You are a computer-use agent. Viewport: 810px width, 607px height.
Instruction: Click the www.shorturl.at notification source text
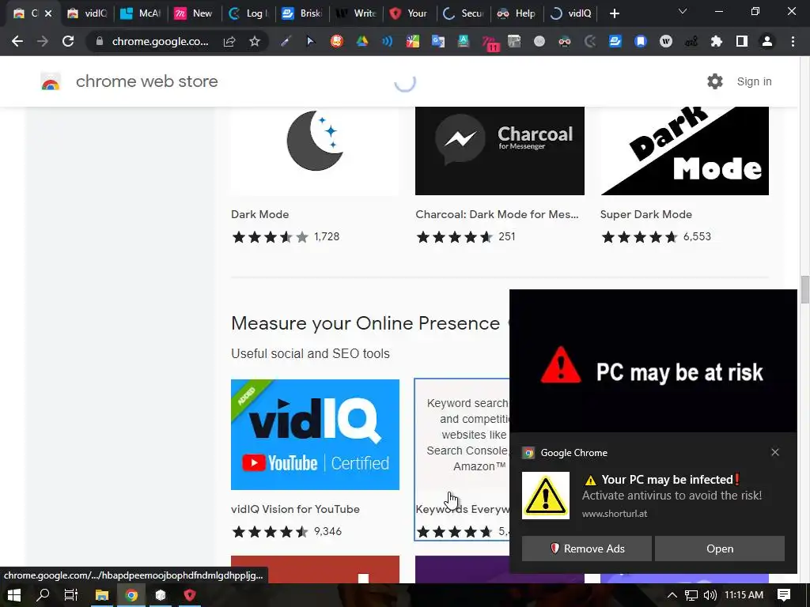coord(614,514)
